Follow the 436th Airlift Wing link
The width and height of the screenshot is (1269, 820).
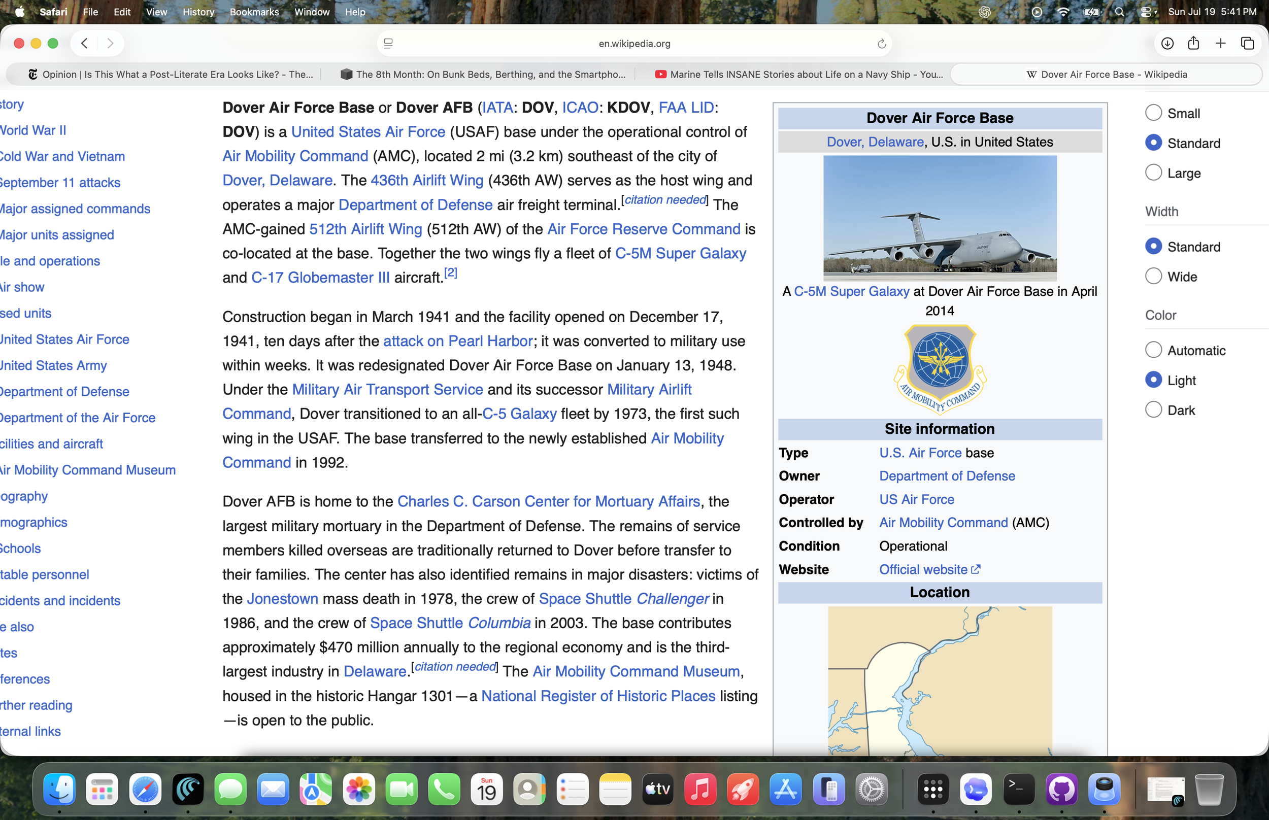[427, 181]
